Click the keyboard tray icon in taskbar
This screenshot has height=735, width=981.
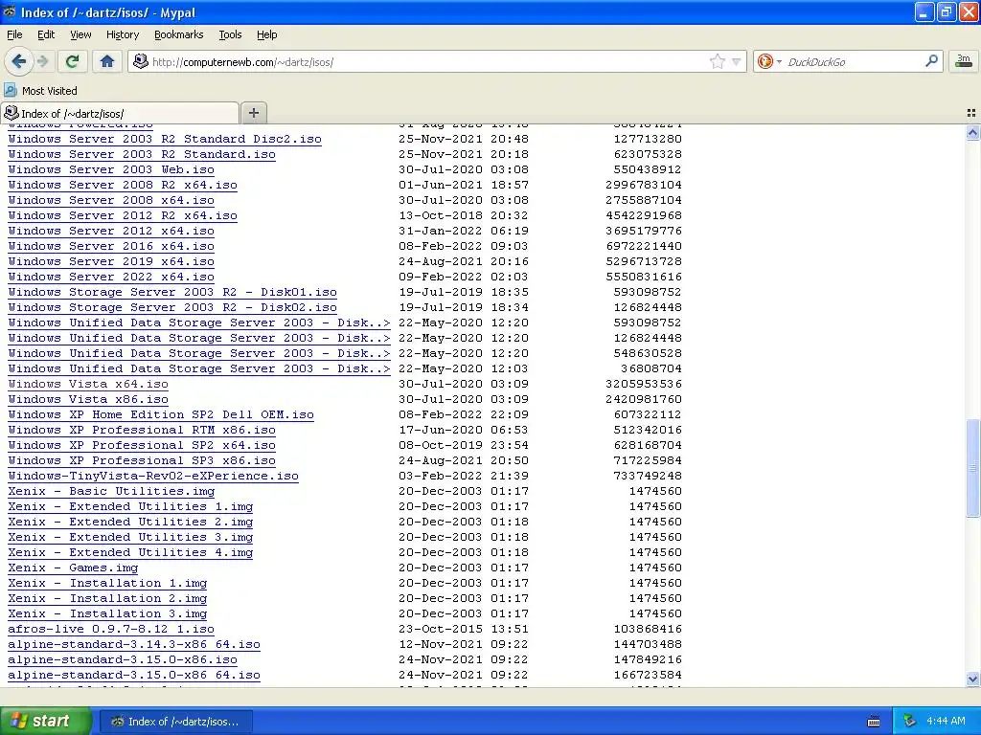[874, 722]
